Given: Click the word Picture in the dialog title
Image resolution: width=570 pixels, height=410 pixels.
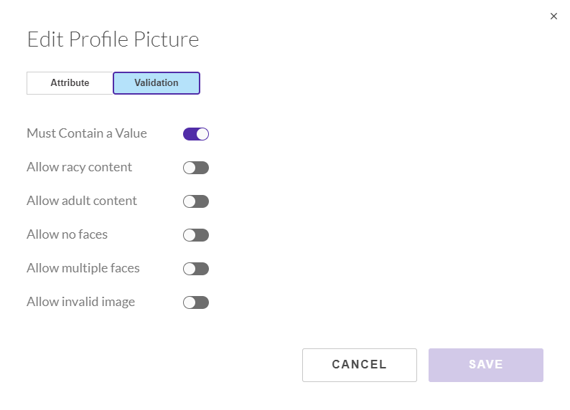Looking at the screenshot, I should pos(166,39).
